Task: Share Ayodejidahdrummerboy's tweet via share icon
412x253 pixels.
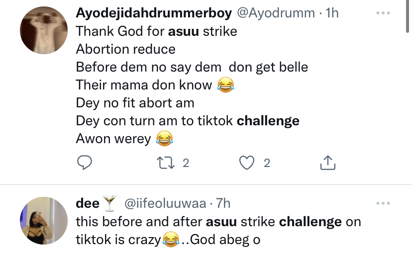Action: [327, 163]
